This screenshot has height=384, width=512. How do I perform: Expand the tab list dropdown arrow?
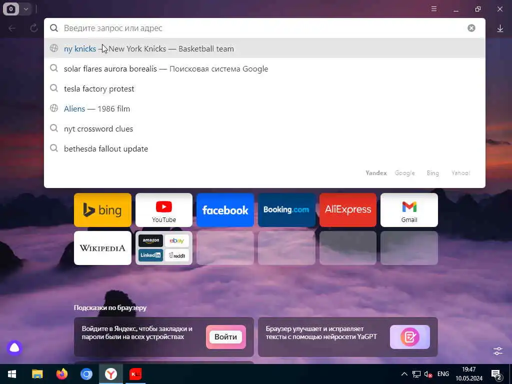coord(26,9)
